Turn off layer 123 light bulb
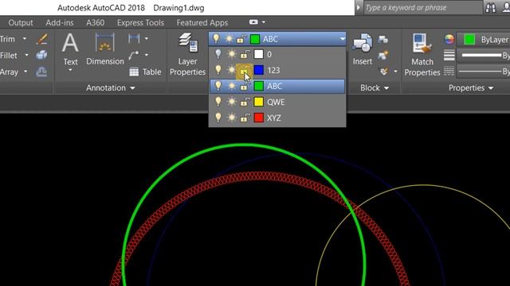510x286 pixels. [218, 70]
